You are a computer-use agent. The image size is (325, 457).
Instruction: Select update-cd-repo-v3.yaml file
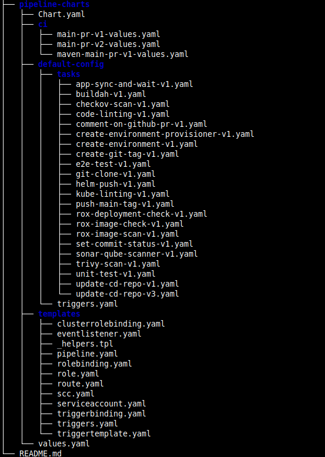click(x=128, y=294)
